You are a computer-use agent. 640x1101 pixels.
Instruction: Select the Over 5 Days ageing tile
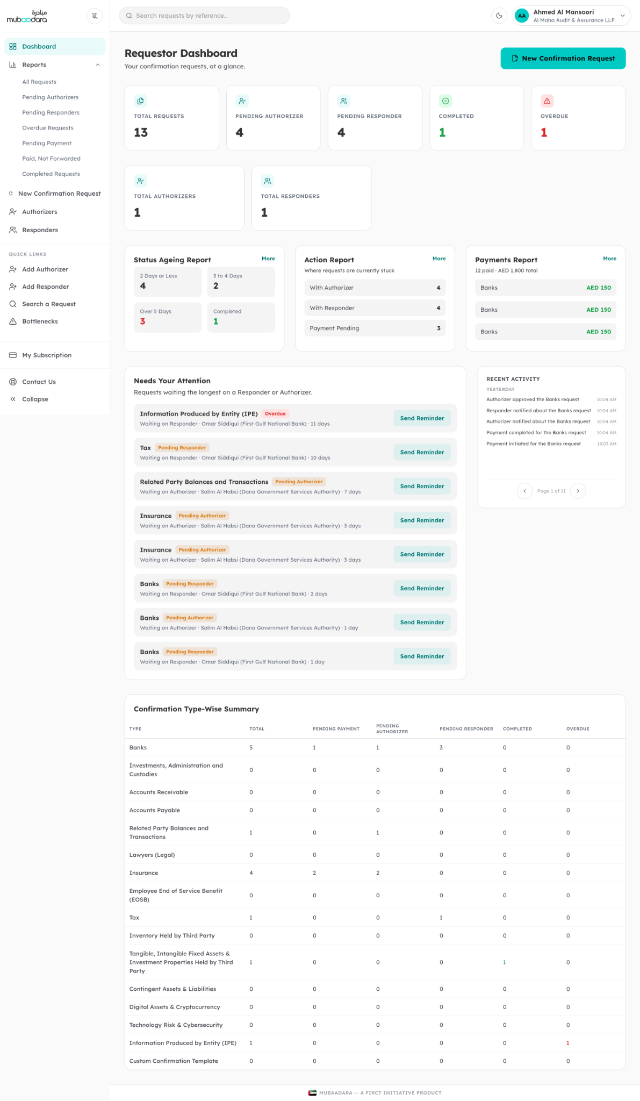point(168,317)
